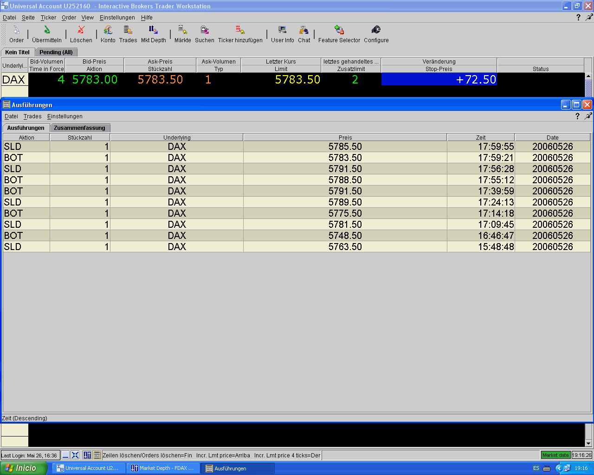
Task: Open Order menu in menu bar
Action: coord(69,18)
